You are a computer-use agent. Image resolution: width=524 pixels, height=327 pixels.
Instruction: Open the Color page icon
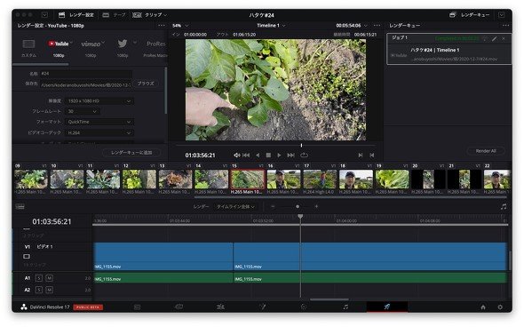(304, 307)
